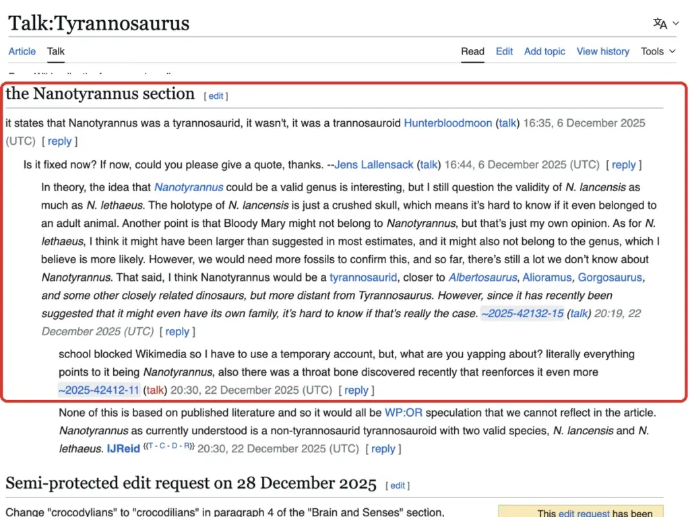
Task: Open Jens Lallensack's user page
Action: (x=374, y=165)
